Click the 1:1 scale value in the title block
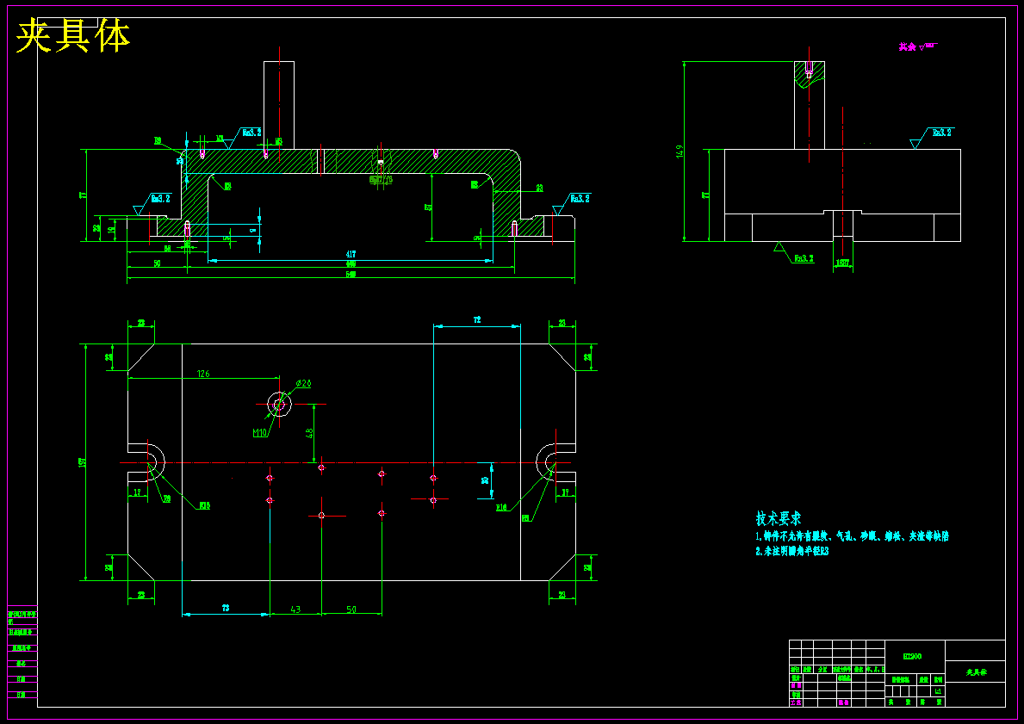 point(938,691)
